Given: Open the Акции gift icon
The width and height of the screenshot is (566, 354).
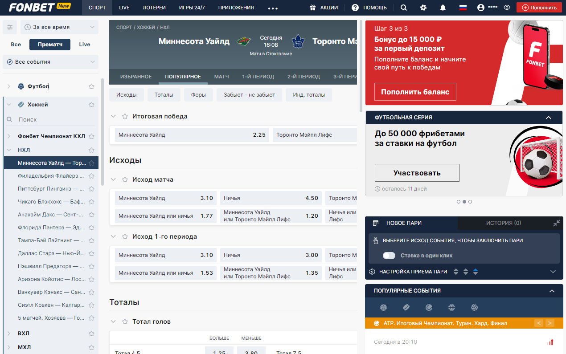Looking at the screenshot, I should [313, 8].
